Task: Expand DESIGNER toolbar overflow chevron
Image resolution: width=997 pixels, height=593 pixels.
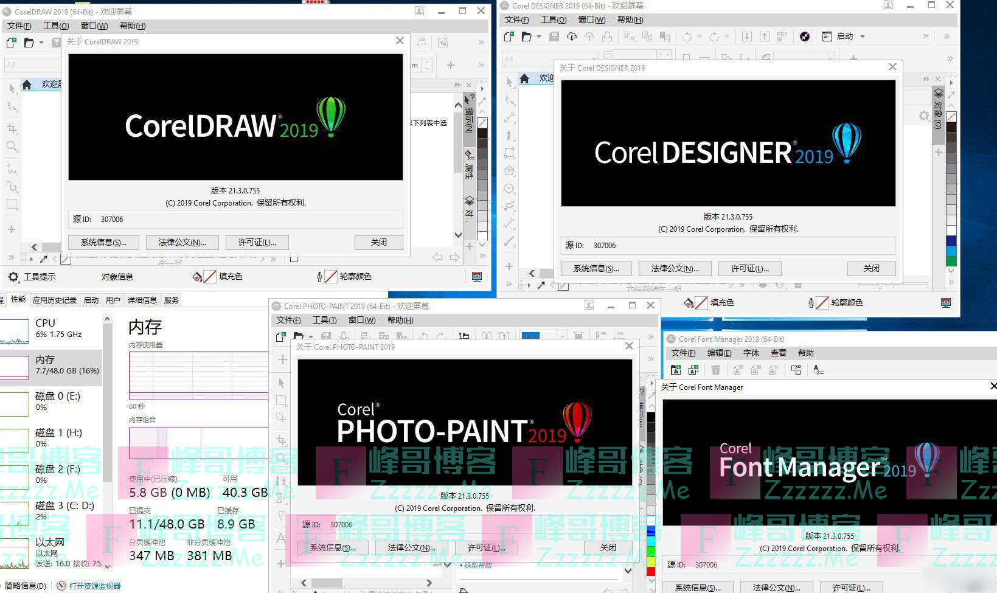Action: 926,36
